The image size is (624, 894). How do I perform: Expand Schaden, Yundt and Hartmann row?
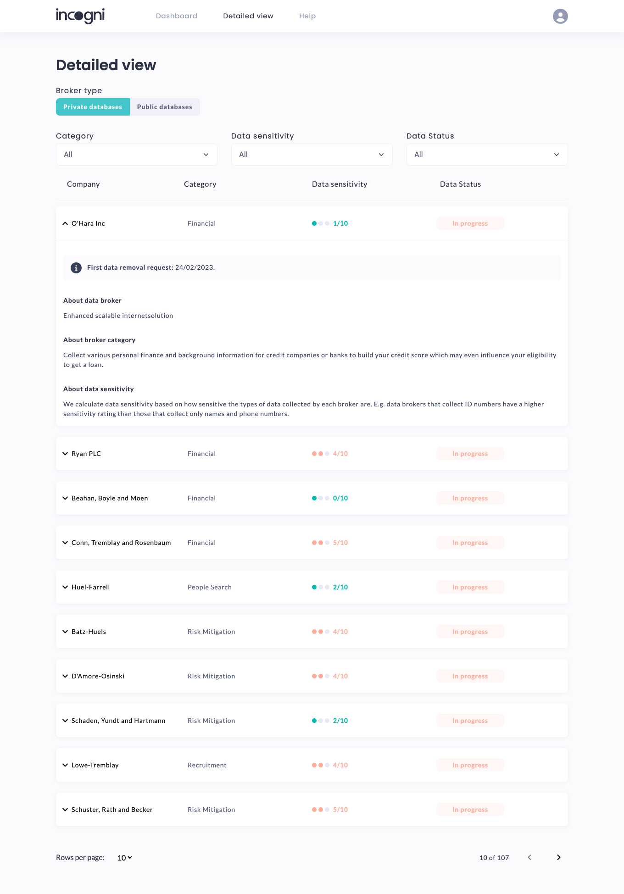click(65, 721)
